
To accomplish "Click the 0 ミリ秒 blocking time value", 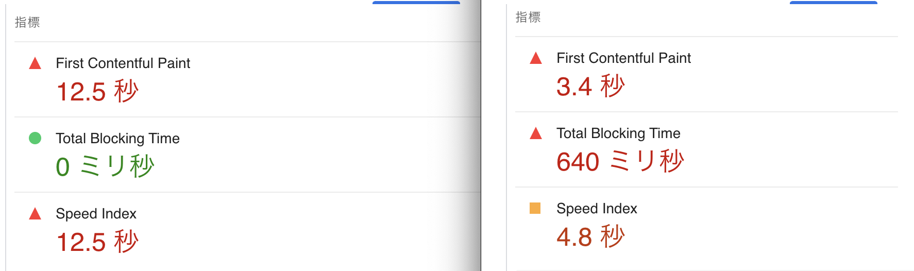I will click(105, 166).
